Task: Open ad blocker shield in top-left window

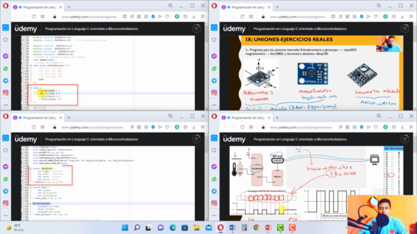Action: [x=153, y=16]
